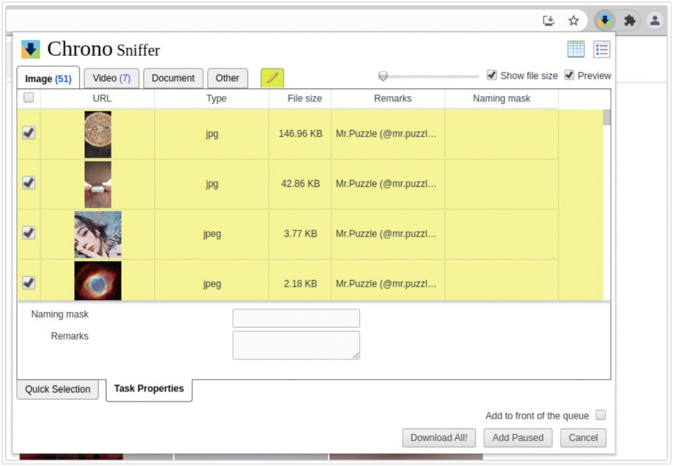Open the Quick Selection tab

57,389
